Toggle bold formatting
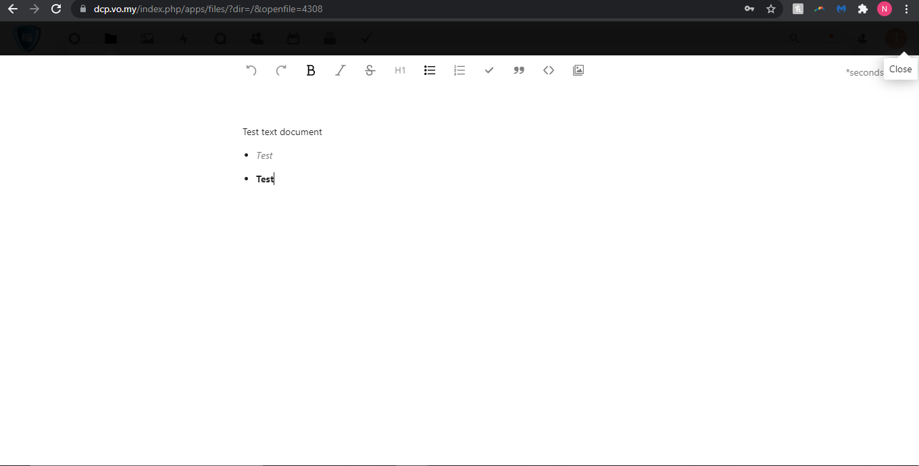This screenshot has width=919, height=466. pyautogui.click(x=311, y=70)
